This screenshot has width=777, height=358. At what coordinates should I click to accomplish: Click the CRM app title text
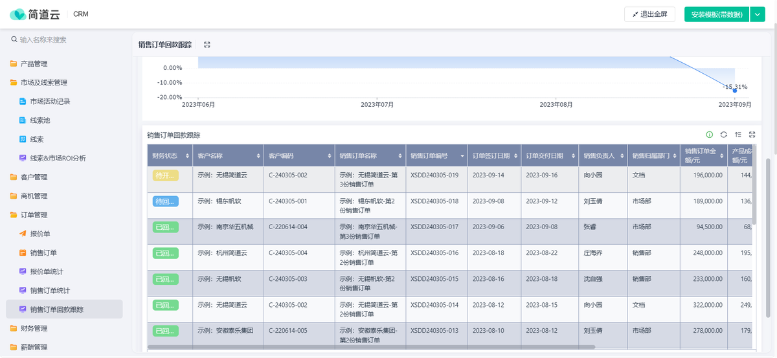(x=81, y=14)
